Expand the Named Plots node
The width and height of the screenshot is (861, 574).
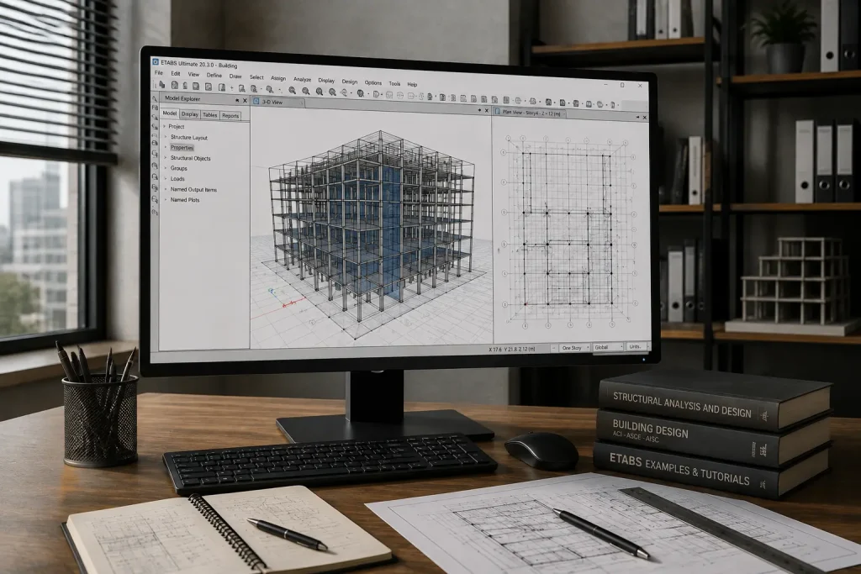click(x=166, y=200)
